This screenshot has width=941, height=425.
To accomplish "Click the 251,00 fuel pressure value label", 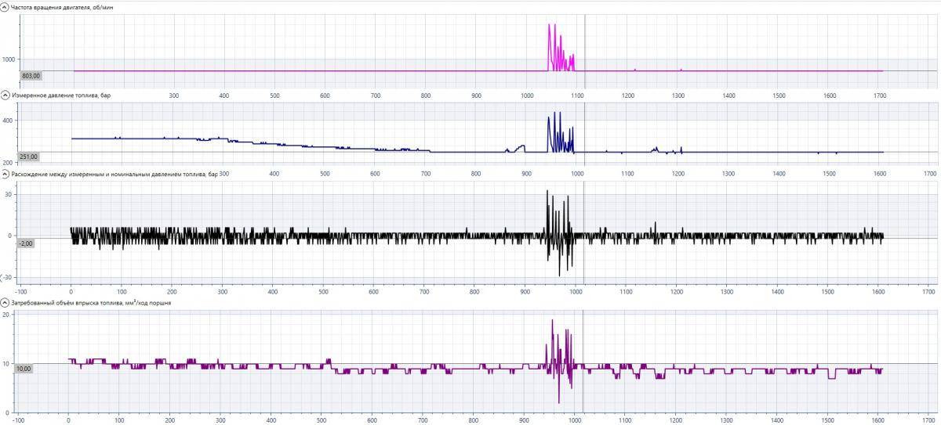I will pyautogui.click(x=29, y=157).
